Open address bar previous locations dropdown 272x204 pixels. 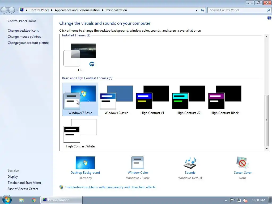pos(196,10)
